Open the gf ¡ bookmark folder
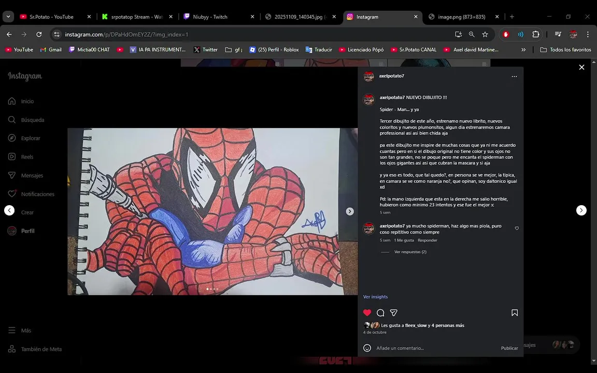The height and width of the screenshot is (373, 597). tap(234, 50)
